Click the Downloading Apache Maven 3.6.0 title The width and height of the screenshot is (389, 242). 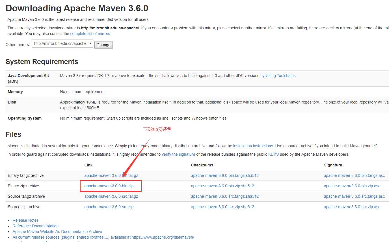pyautogui.click(x=77, y=8)
